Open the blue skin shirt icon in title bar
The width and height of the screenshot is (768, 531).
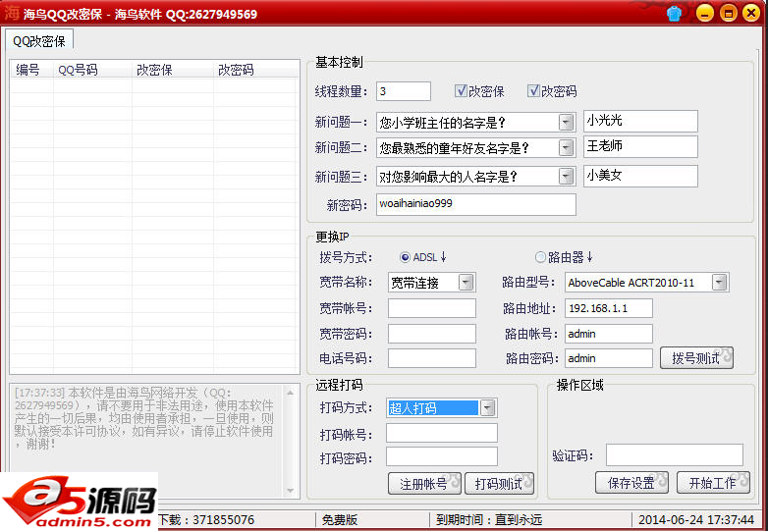click(674, 13)
